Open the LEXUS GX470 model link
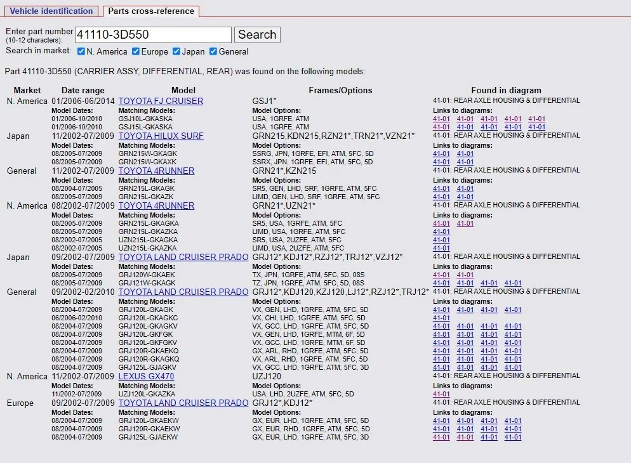 tap(146, 377)
